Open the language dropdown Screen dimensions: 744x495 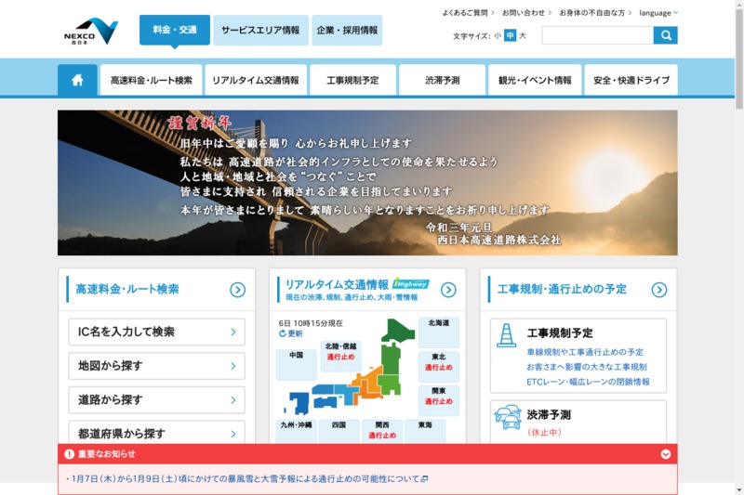pyautogui.click(x=658, y=13)
